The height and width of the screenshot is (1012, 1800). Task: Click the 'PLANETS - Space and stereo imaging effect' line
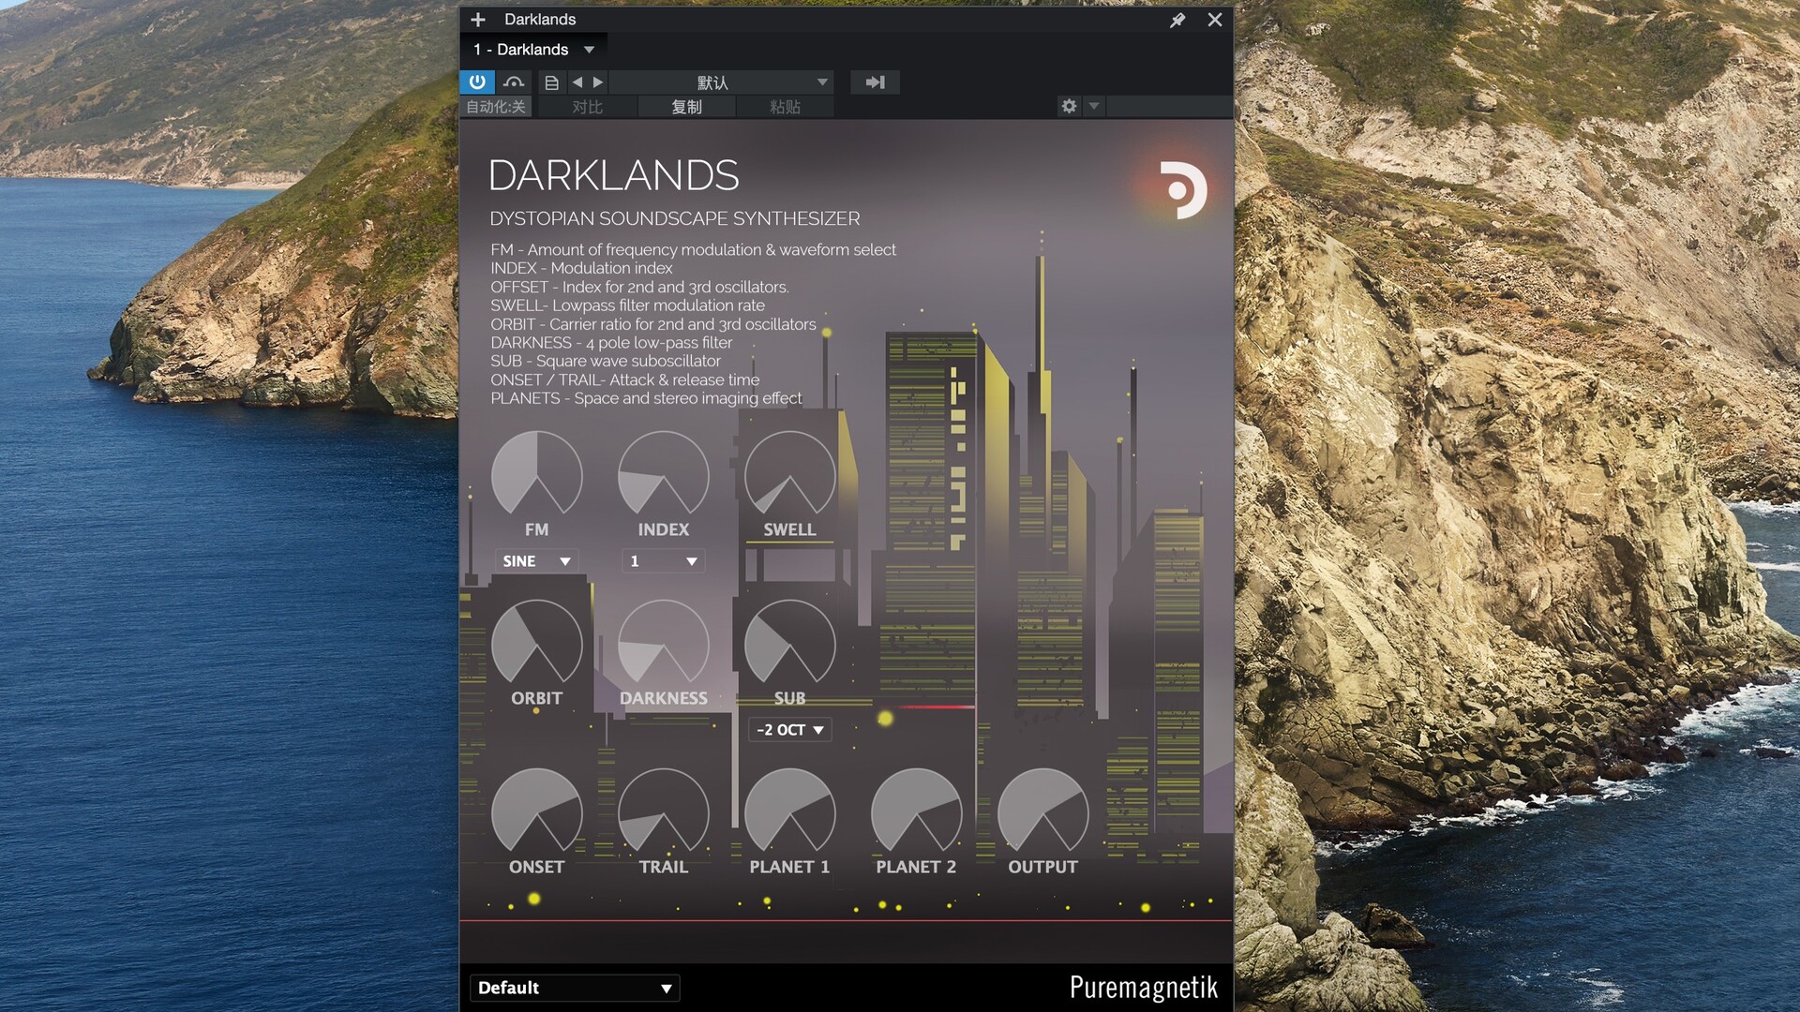pyautogui.click(x=646, y=398)
